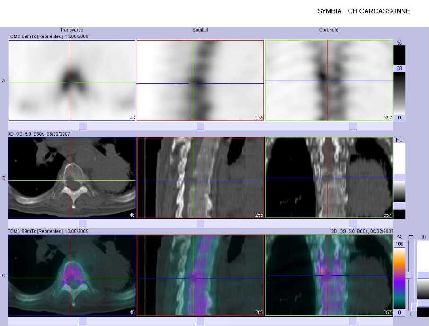Click the 68 upper threshold box in row A
Viewport: 429px width, 326px height.
tap(399, 68)
